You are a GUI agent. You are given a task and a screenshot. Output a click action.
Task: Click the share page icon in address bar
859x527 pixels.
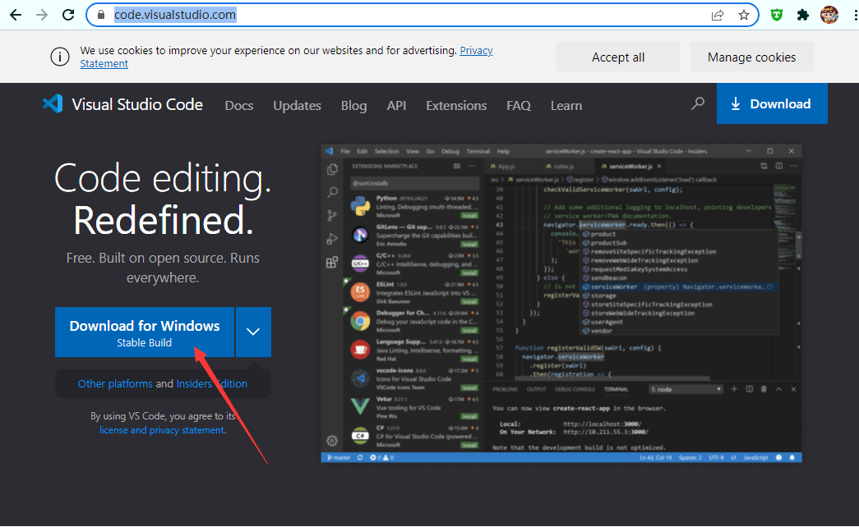pos(717,15)
